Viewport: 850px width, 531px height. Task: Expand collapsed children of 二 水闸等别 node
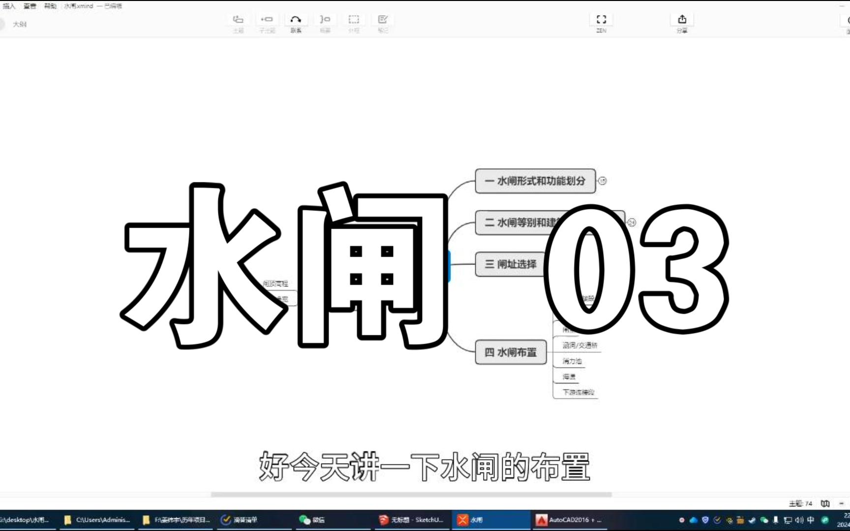(632, 222)
